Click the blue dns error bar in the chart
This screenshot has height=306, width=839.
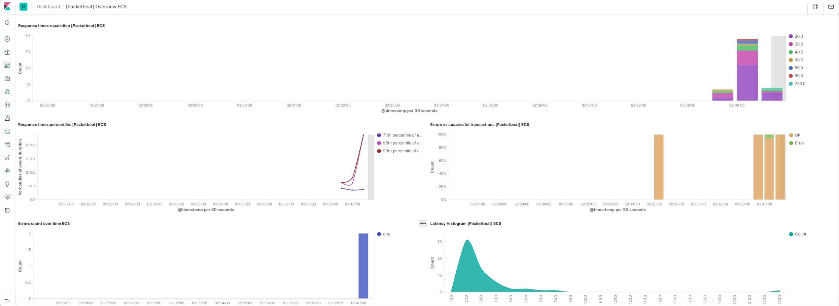point(363,266)
